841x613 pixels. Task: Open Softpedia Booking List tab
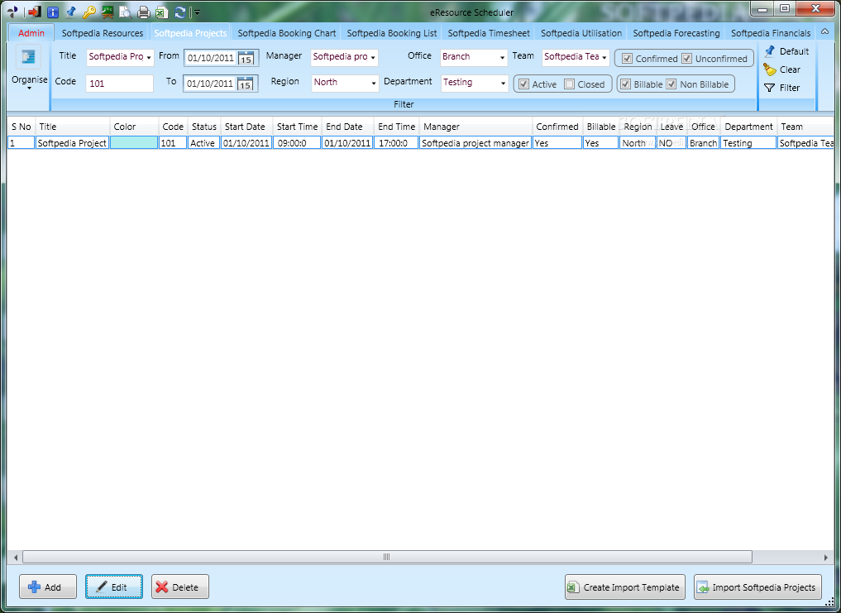(392, 33)
